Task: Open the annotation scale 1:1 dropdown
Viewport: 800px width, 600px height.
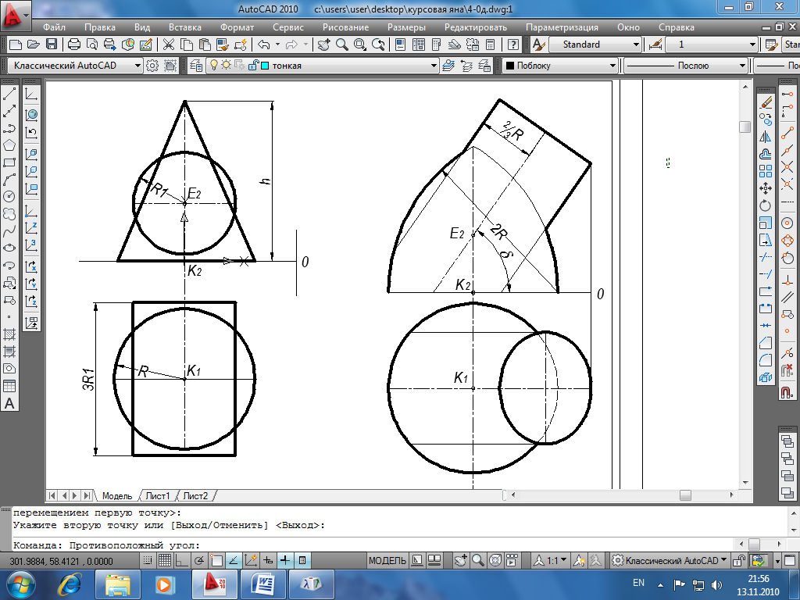Action: pos(550,560)
